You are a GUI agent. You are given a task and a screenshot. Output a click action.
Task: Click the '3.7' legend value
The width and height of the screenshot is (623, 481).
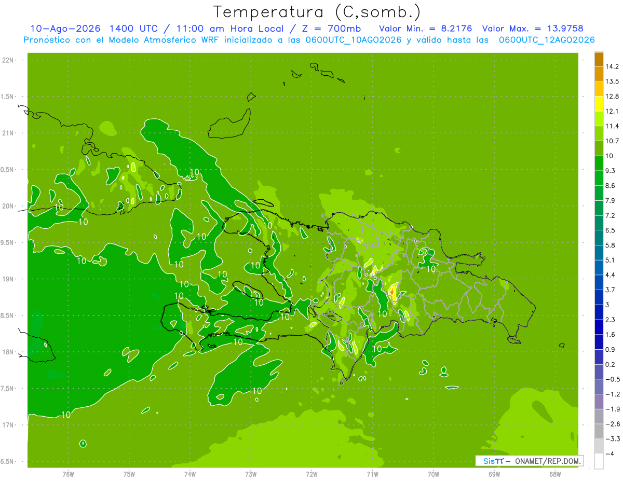[x=611, y=290]
